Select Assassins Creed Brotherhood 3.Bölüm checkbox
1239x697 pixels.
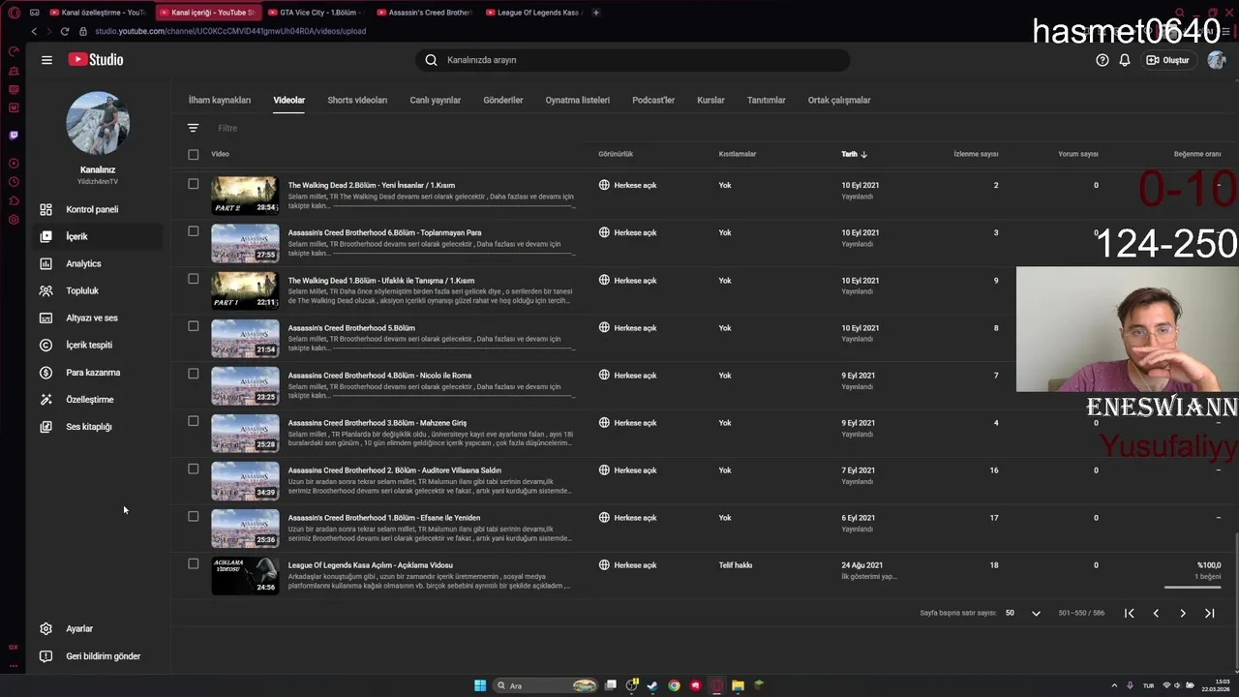point(194,421)
